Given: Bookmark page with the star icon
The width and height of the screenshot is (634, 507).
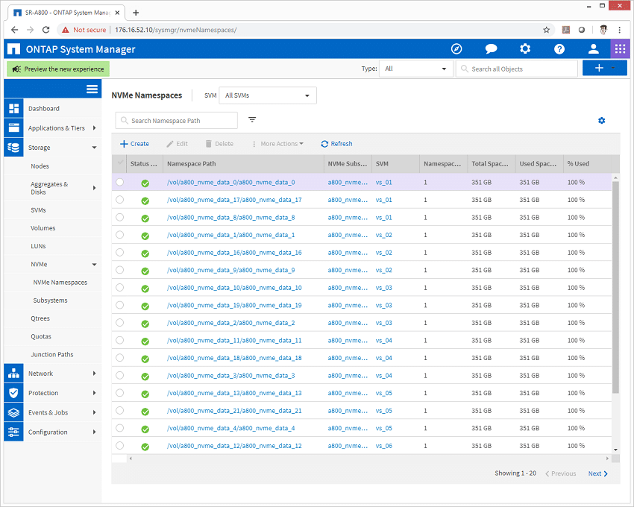Looking at the screenshot, I should click(x=546, y=30).
